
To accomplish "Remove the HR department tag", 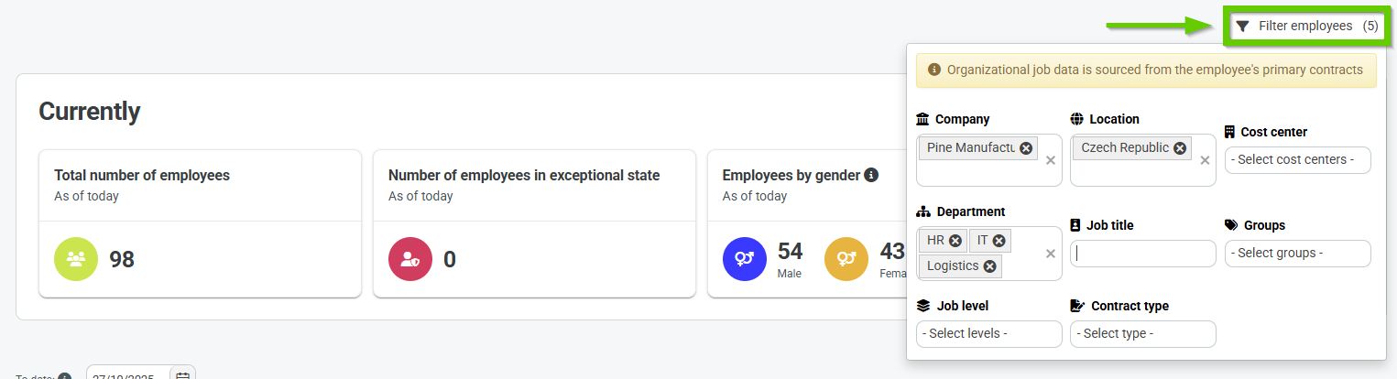I will (955, 241).
